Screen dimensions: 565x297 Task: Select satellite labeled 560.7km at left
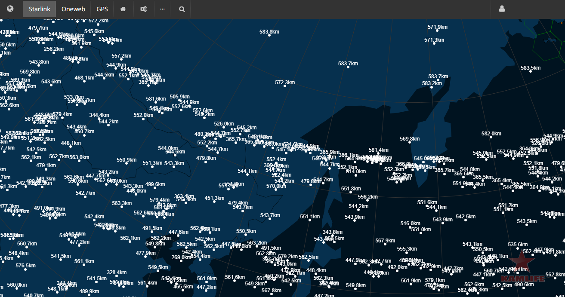[x=27, y=244]
